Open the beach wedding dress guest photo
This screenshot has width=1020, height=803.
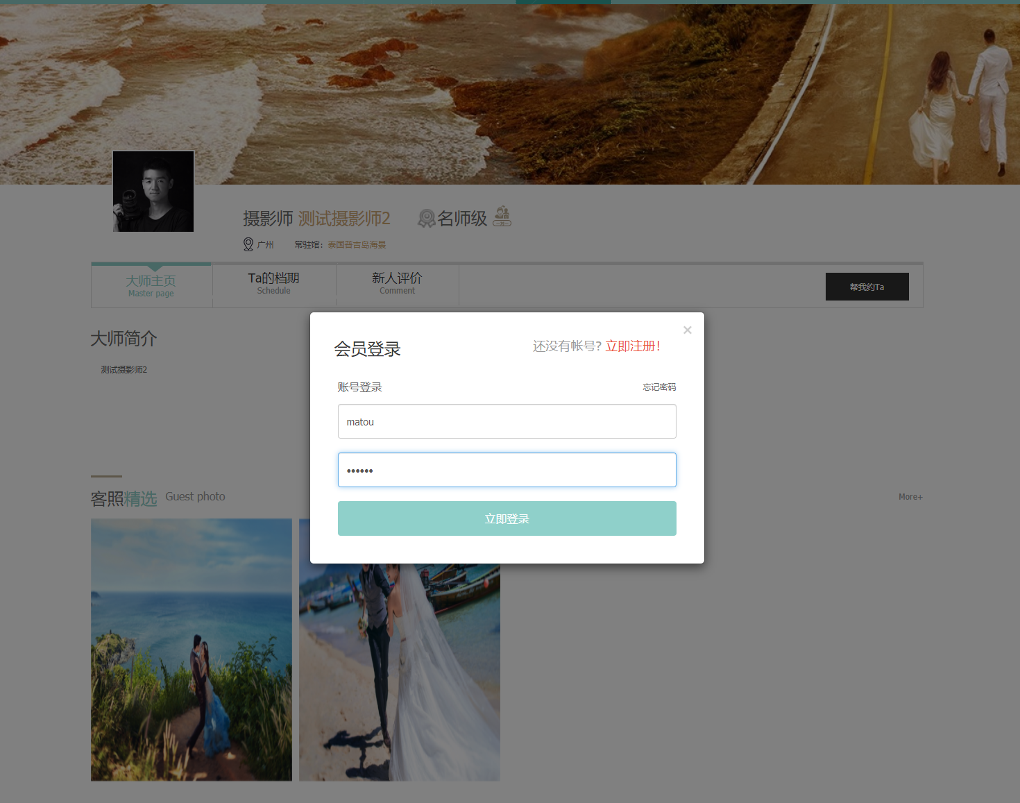(x=400, y=672)
